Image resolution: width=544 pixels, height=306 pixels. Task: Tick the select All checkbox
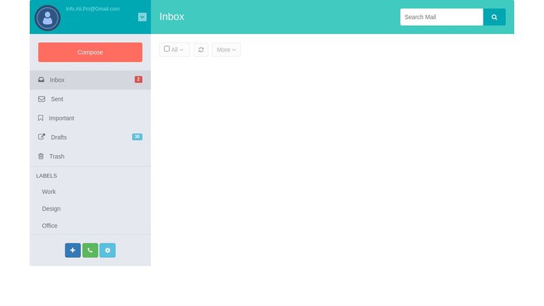click(167, 49)
